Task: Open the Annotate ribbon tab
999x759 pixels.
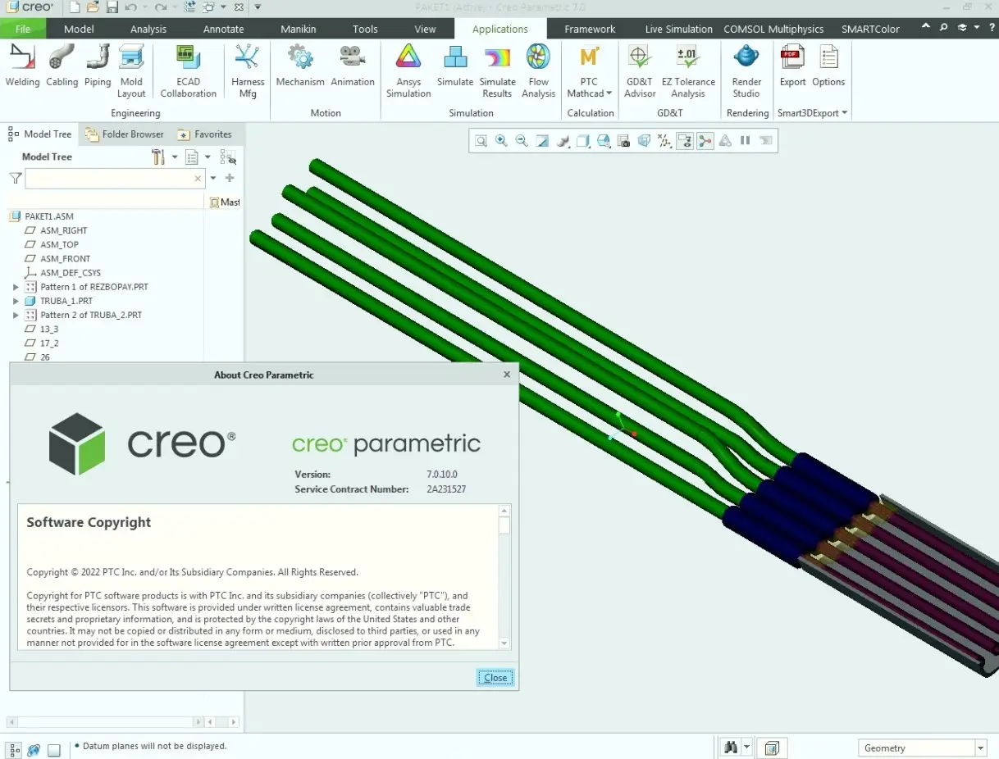Action: pos(223,29)
